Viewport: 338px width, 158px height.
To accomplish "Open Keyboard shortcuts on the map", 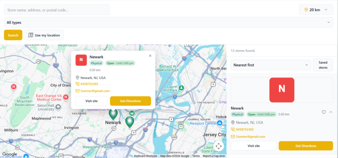I will click(146, 156).
